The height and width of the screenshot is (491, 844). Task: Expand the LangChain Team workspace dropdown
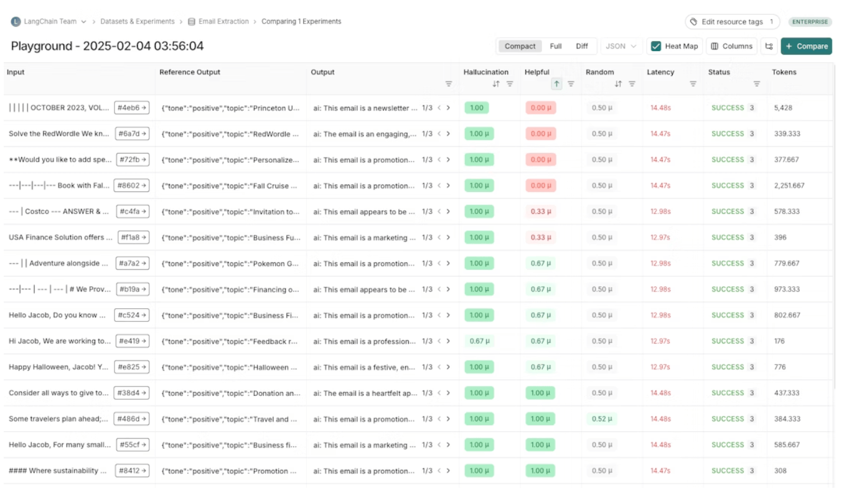83,21
